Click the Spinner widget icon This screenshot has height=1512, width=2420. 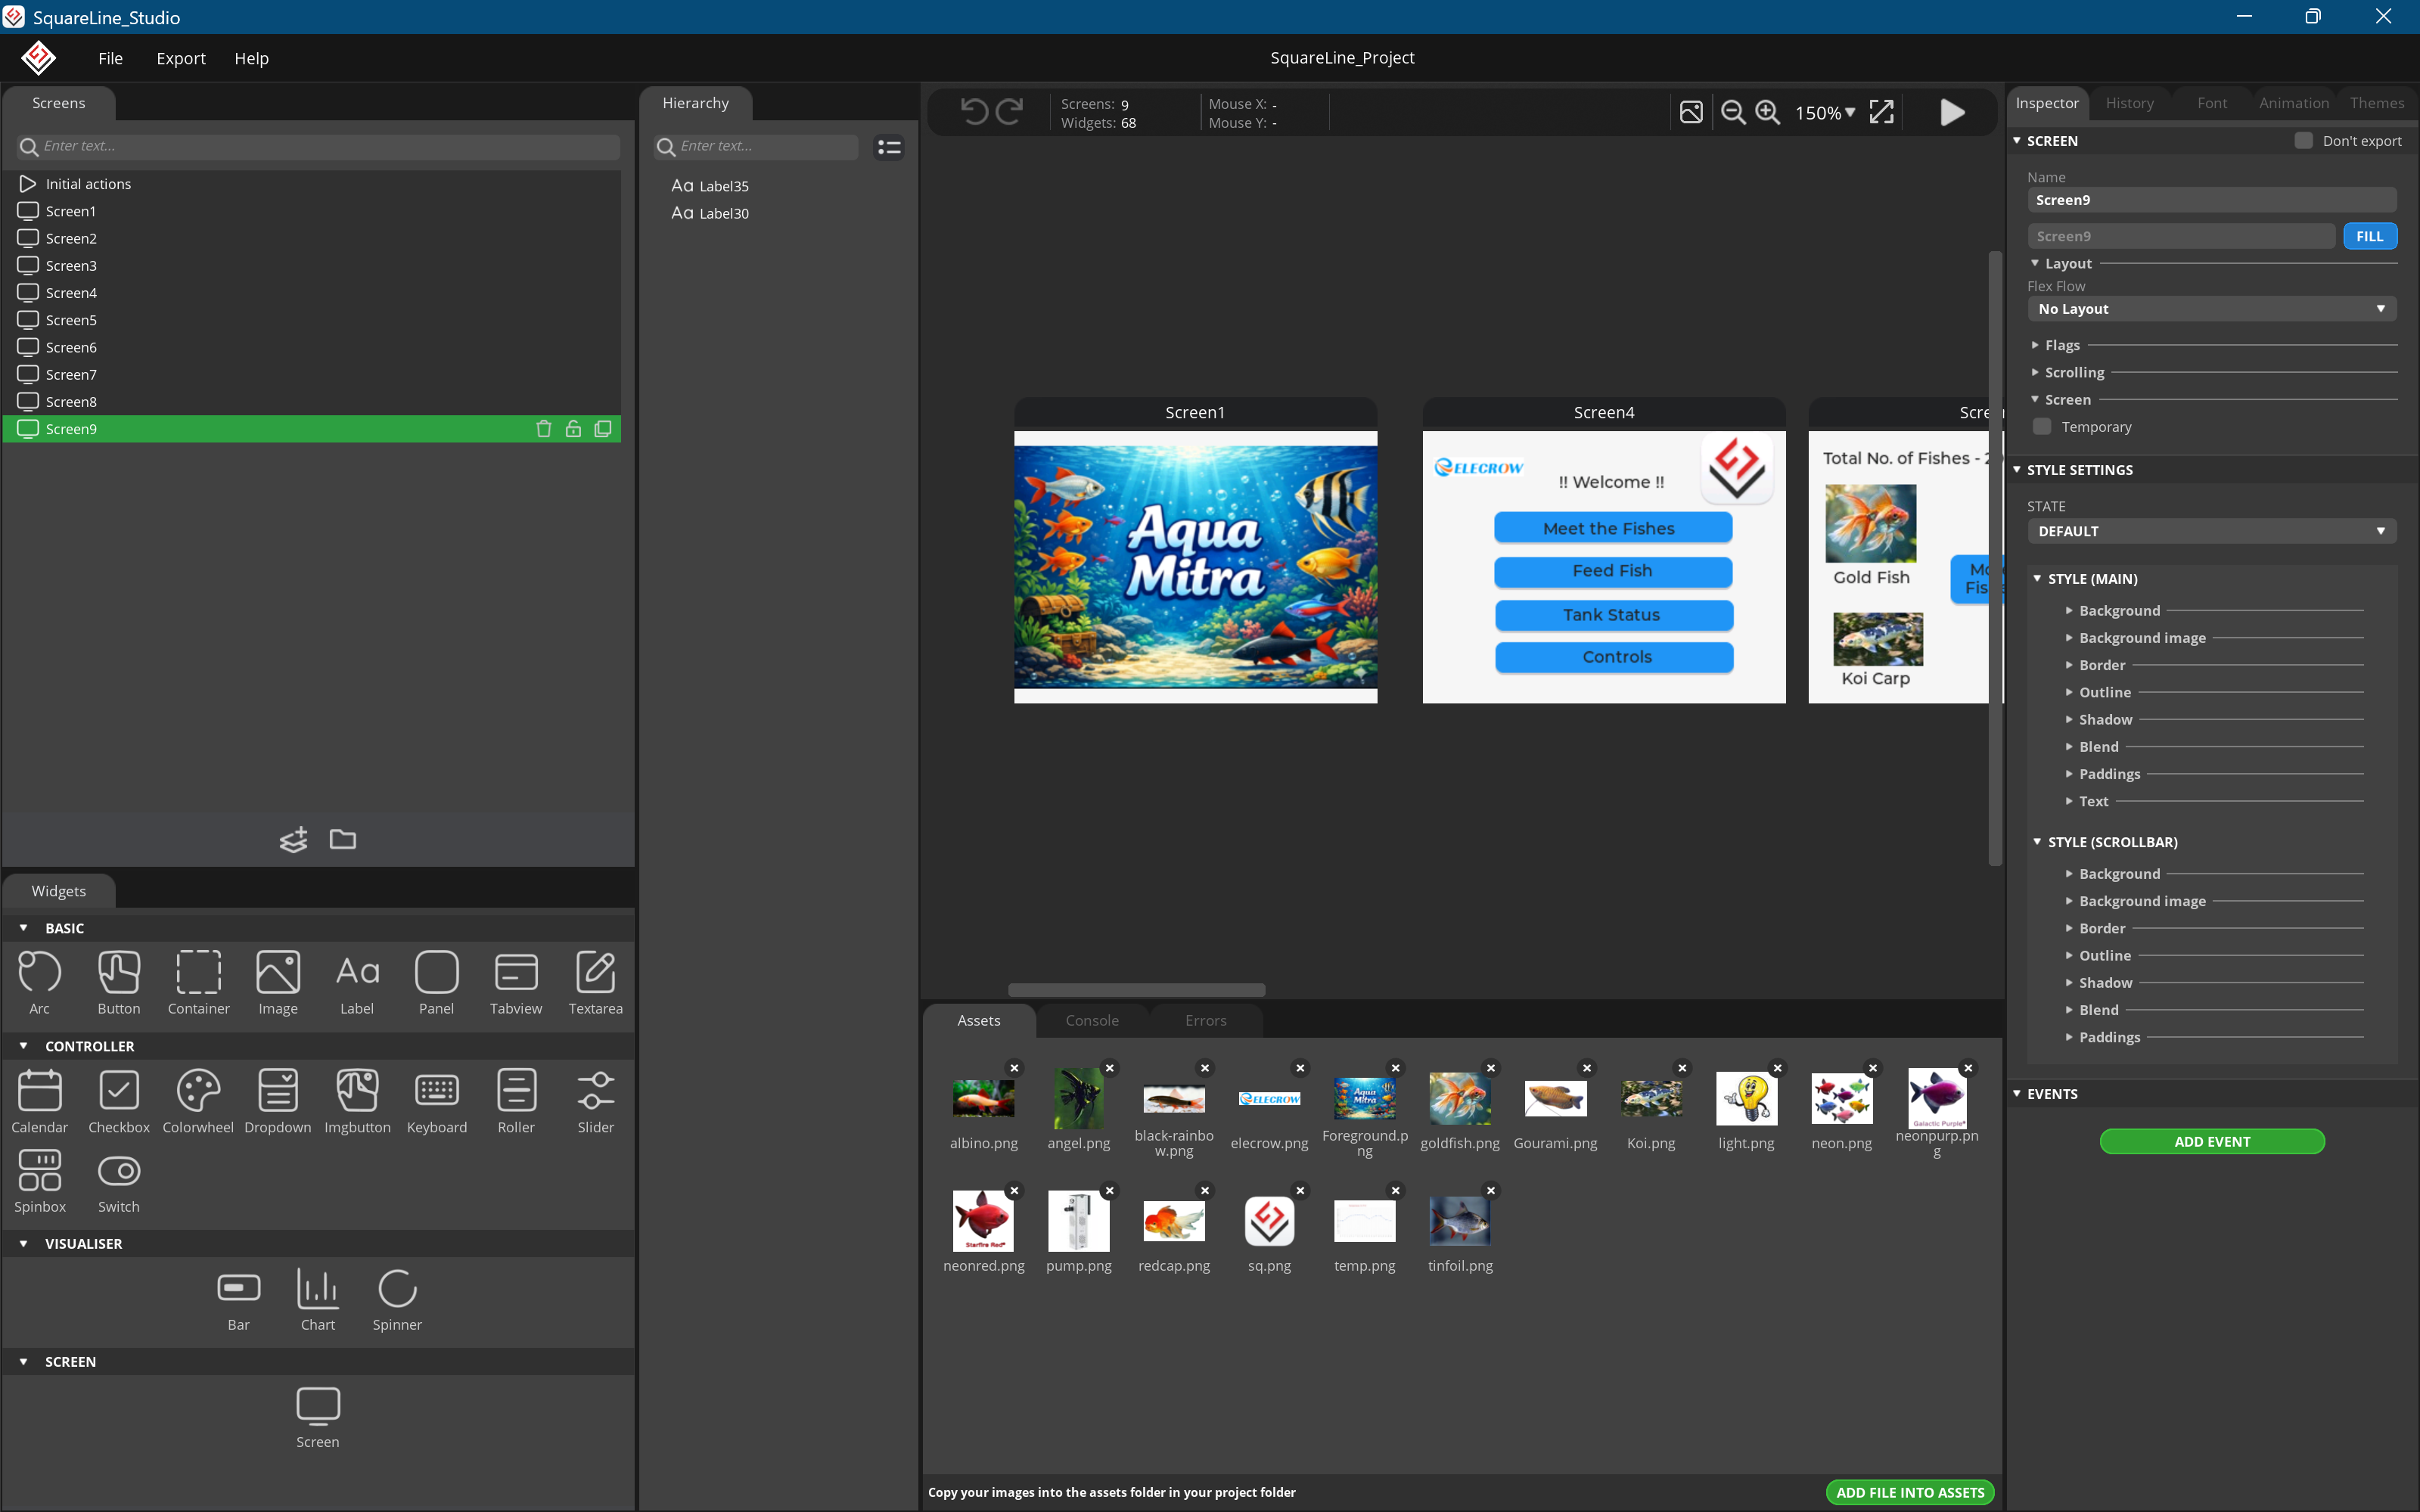[x=397, y=1289]
